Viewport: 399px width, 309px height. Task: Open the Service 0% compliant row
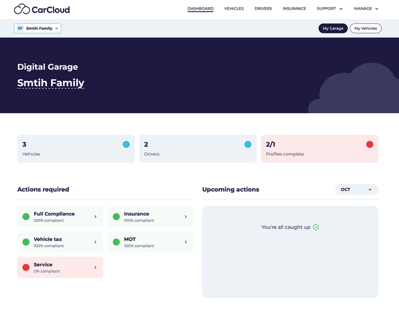(60, 267)
